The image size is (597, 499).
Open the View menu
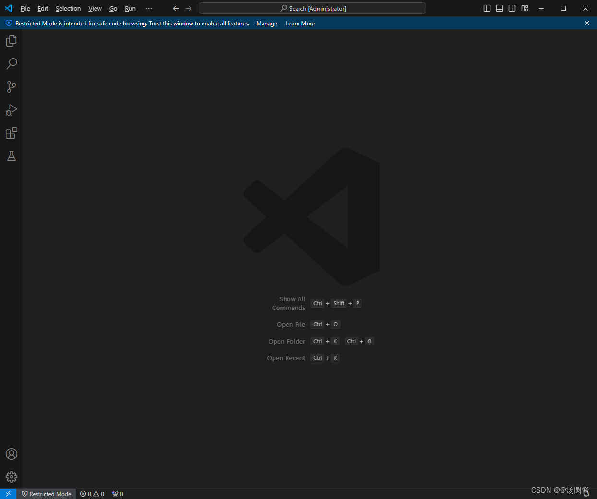click(x=95, y=8)
